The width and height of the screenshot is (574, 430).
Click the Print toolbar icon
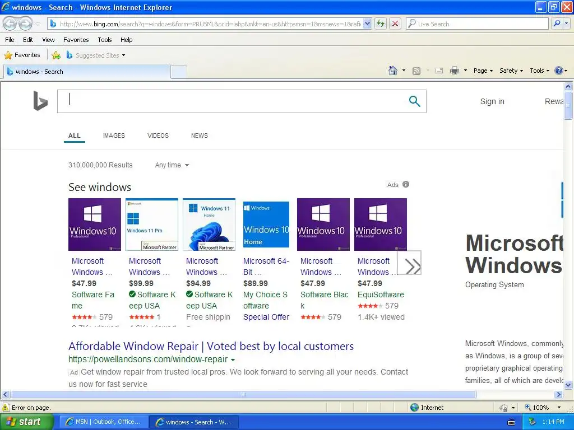[x=454, y=71]
